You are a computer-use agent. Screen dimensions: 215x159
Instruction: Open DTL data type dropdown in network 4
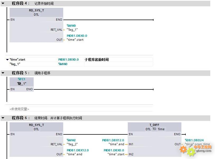coord(36,15)
